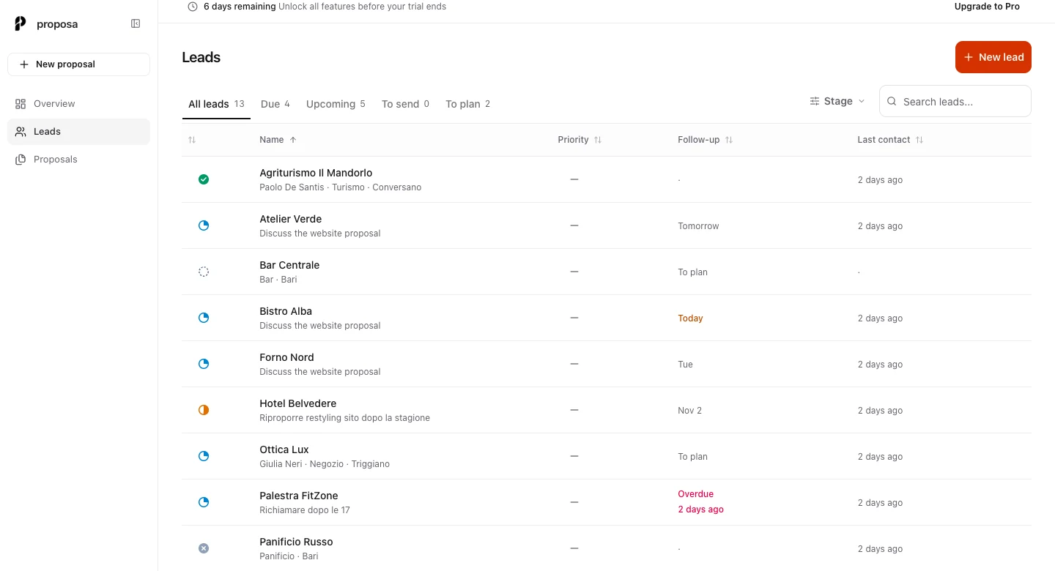The height and width of the screenshot is (571, 1055).
Task: Click the New proposal button
Action: [x=78, y=64]
